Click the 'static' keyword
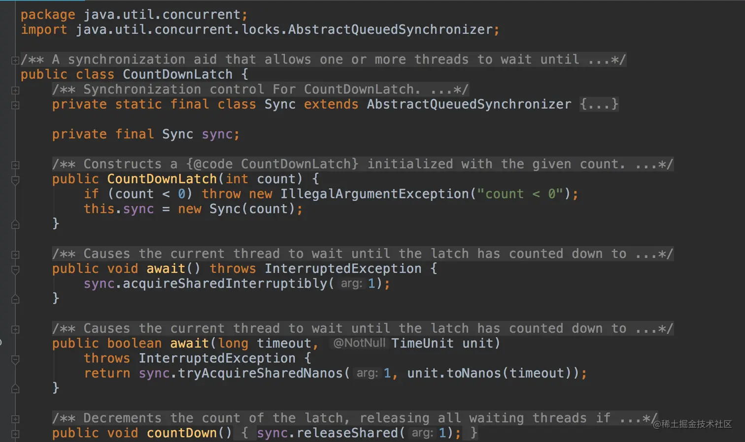The image size is (745, 442). tap(138, 104)
